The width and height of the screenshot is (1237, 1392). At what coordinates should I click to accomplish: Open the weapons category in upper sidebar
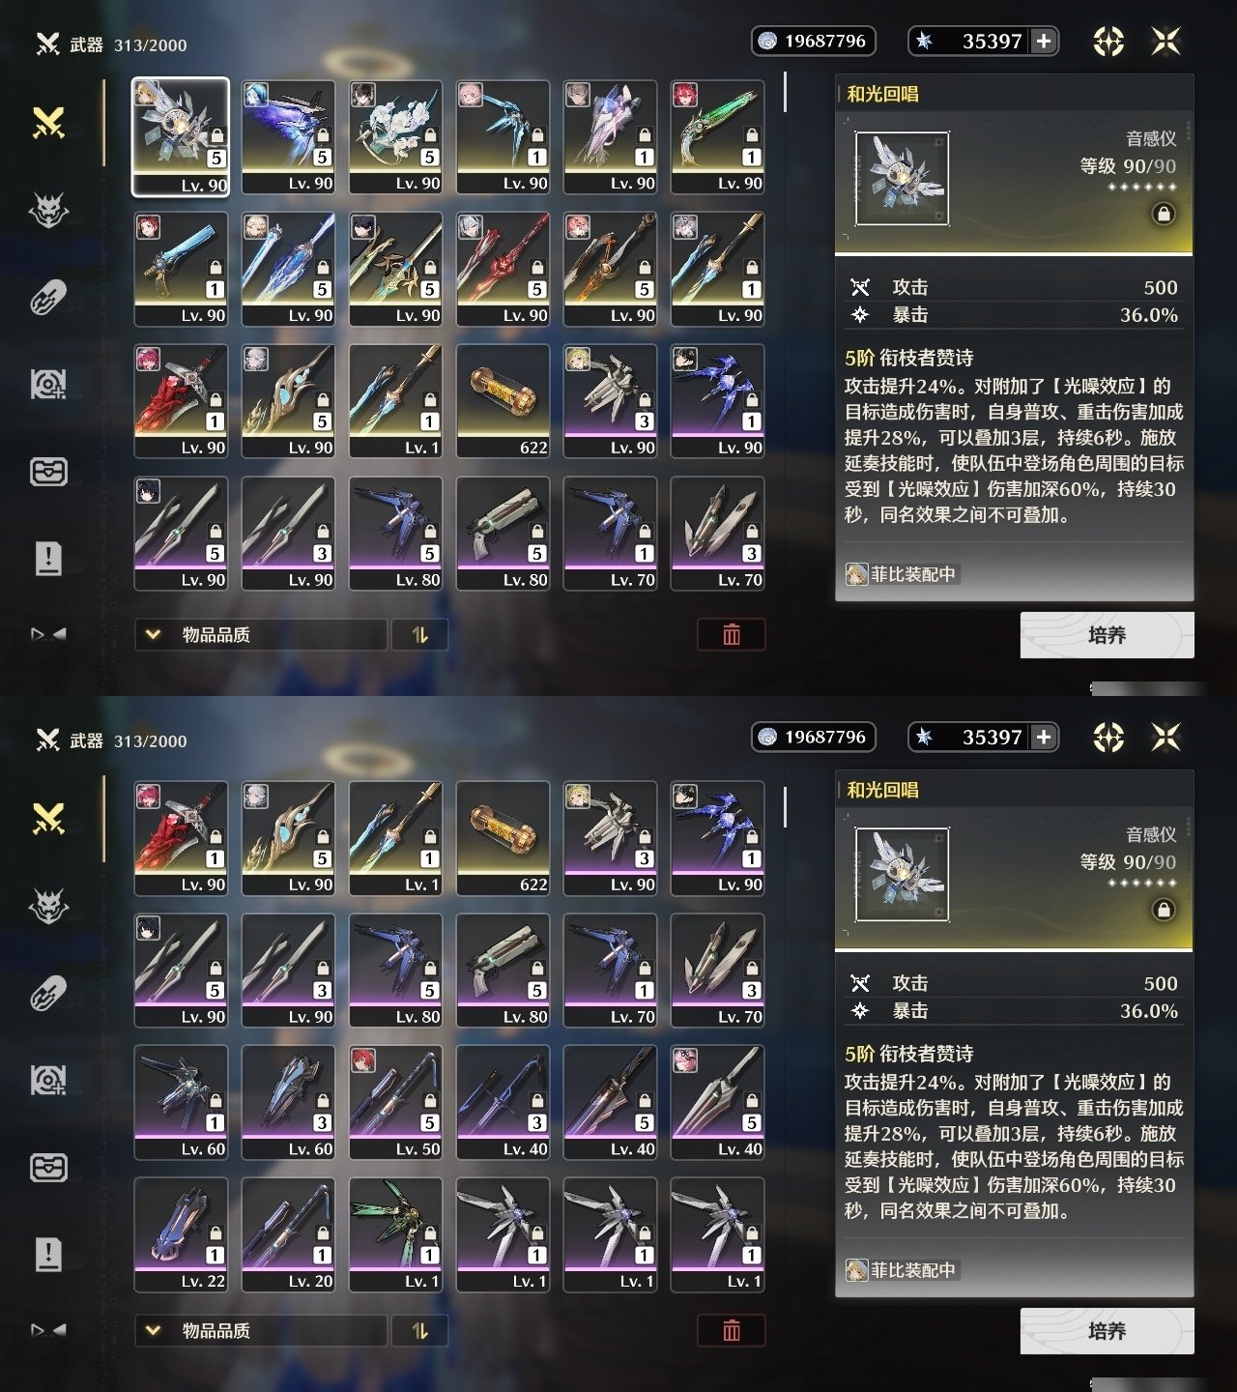point(48,123)
